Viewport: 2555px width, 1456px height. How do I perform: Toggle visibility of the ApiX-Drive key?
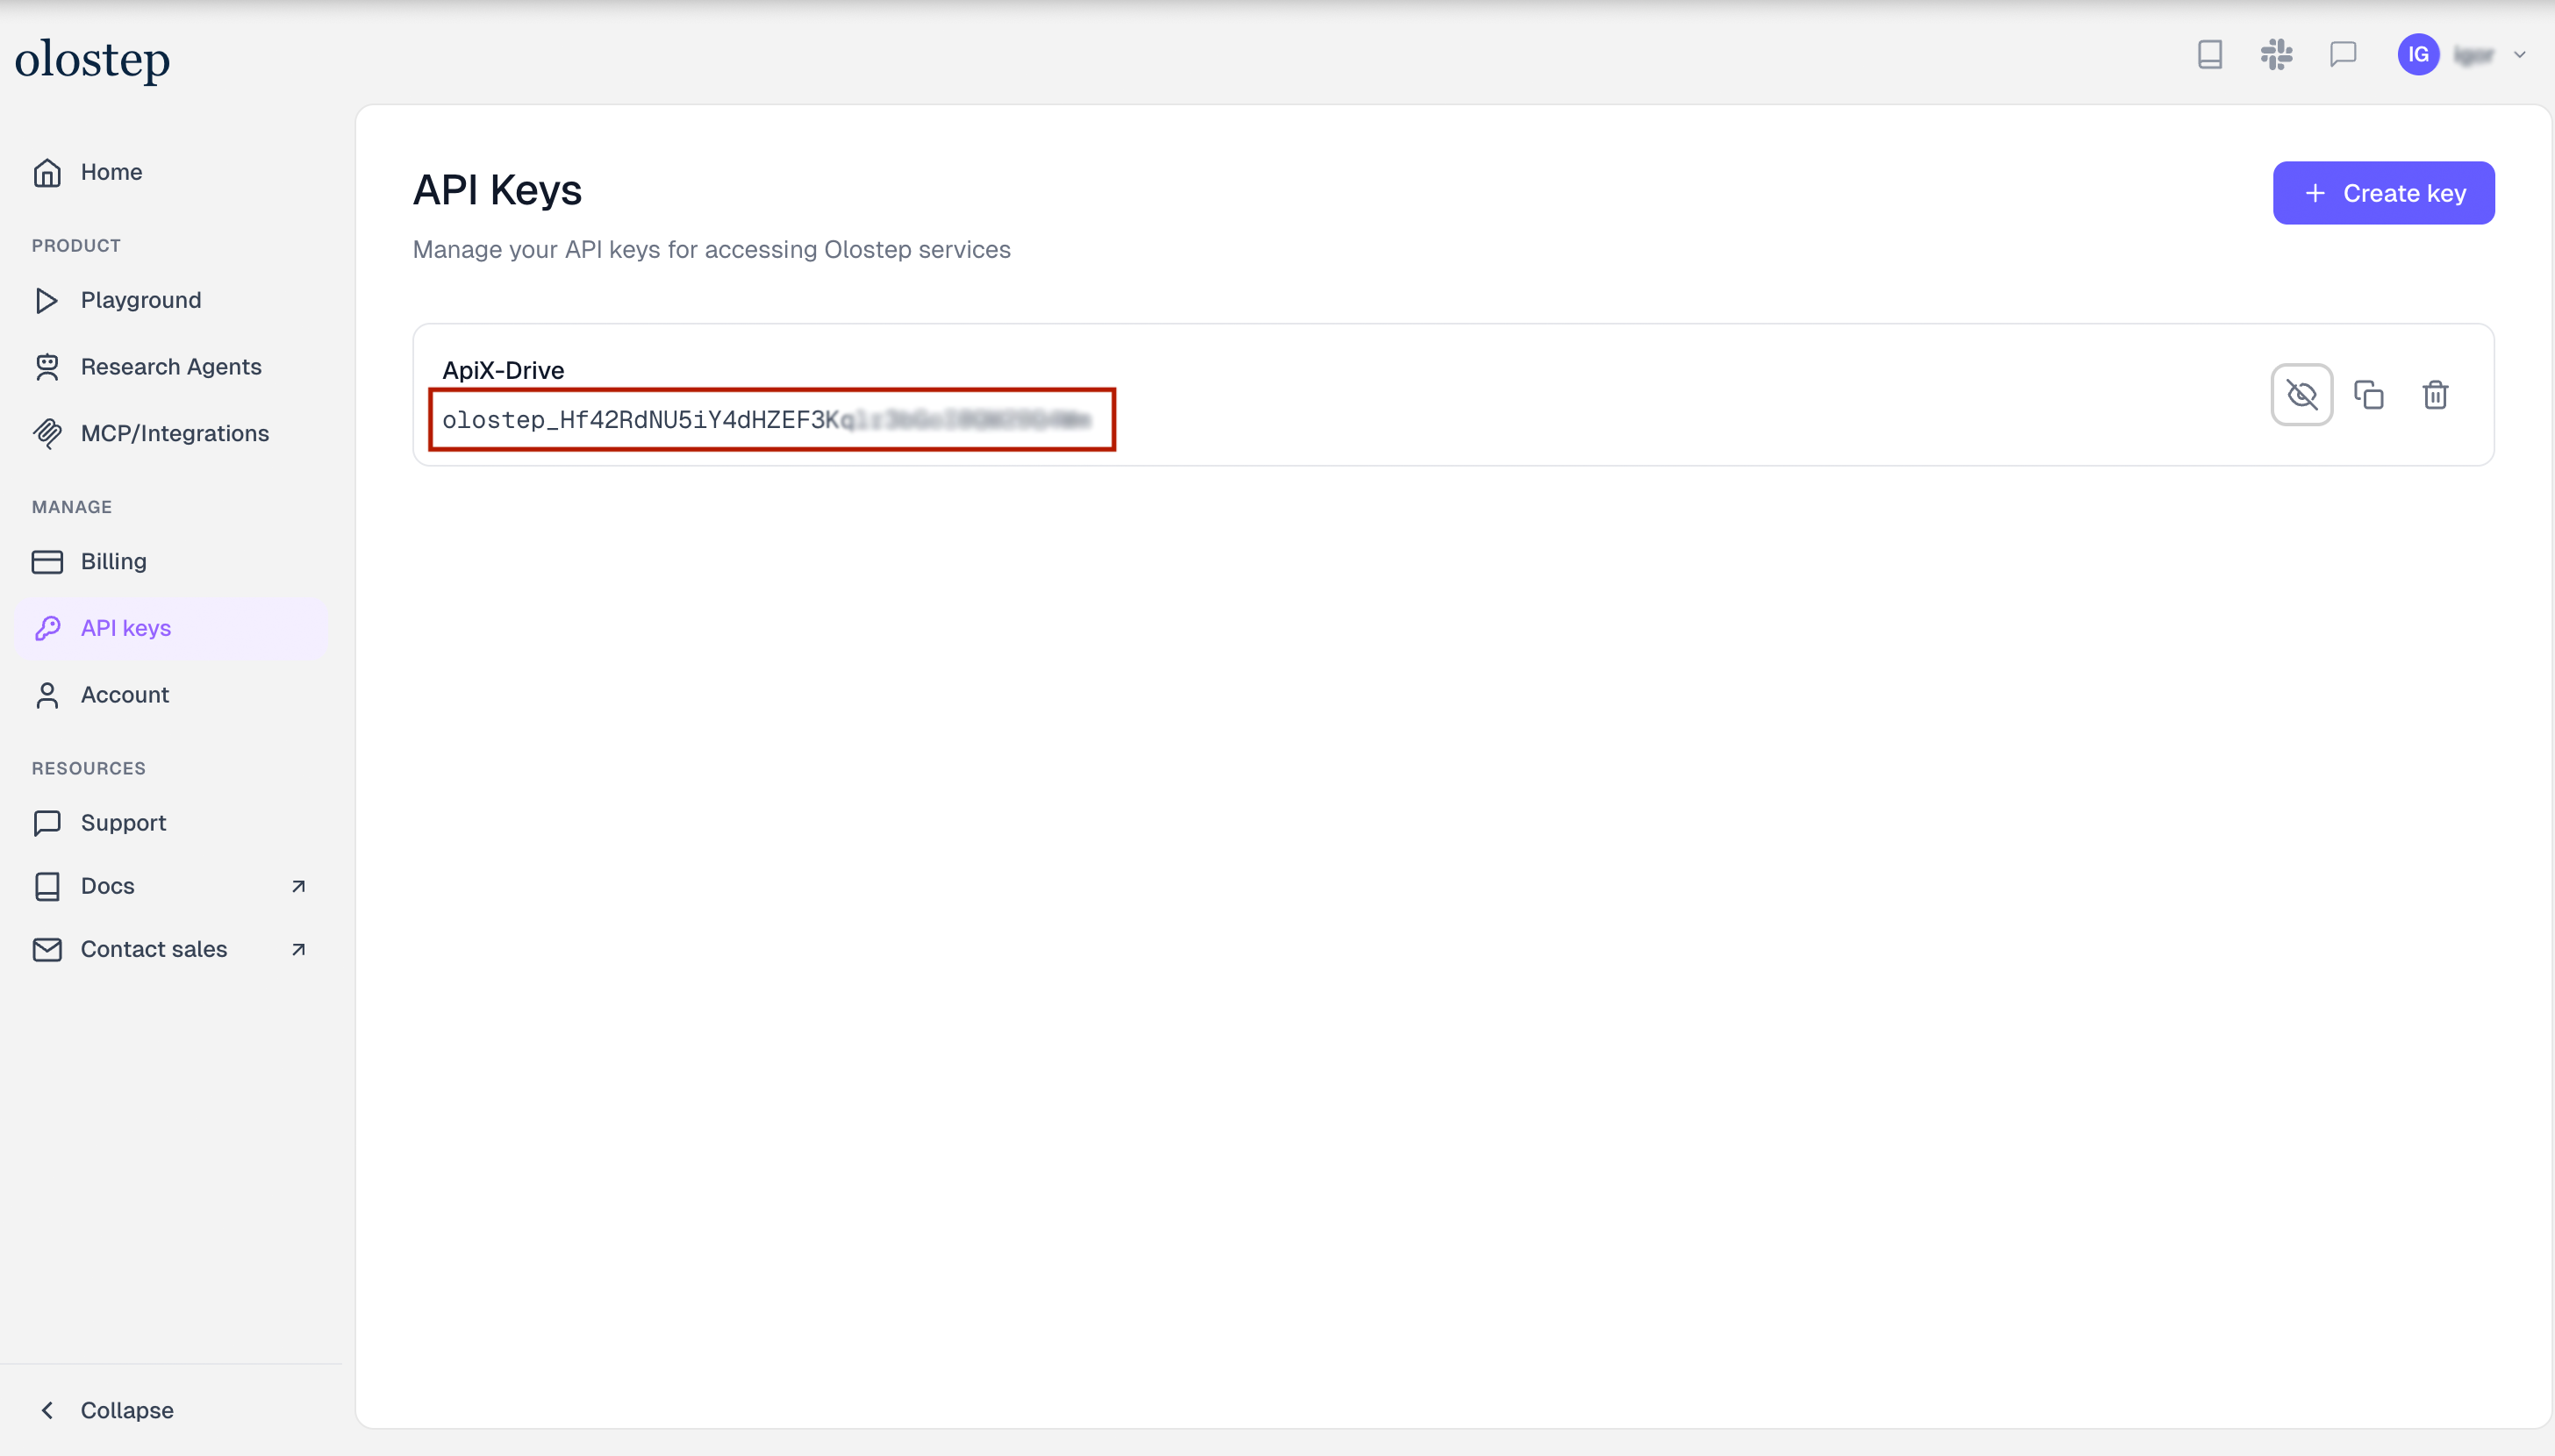2303,395
